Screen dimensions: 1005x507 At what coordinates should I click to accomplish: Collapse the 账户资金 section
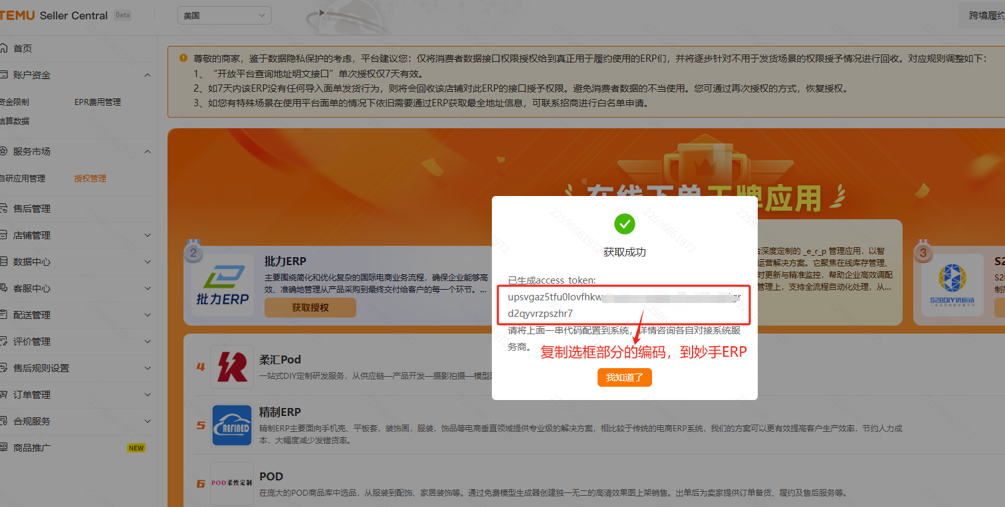(148, 75)
